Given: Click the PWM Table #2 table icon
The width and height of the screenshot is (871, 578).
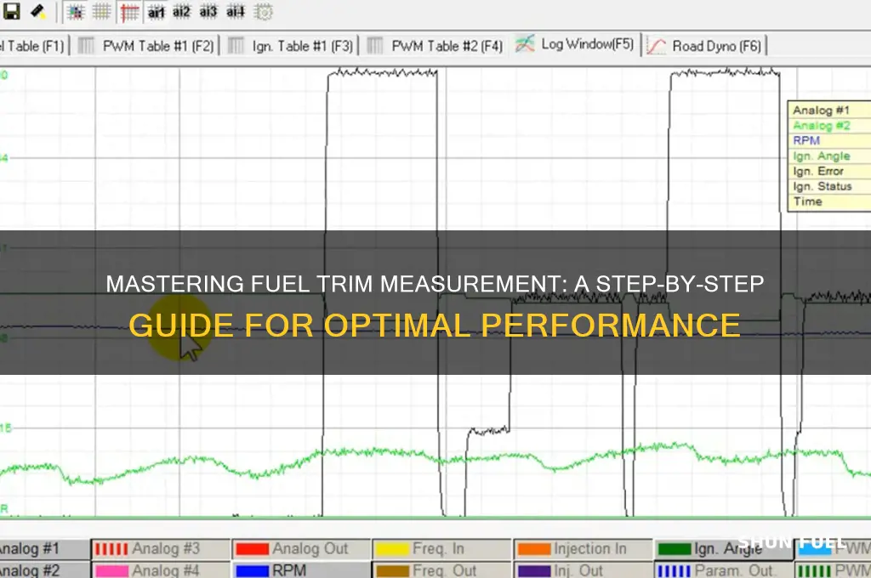Looking at the screenshot, I should click(375, 46).
